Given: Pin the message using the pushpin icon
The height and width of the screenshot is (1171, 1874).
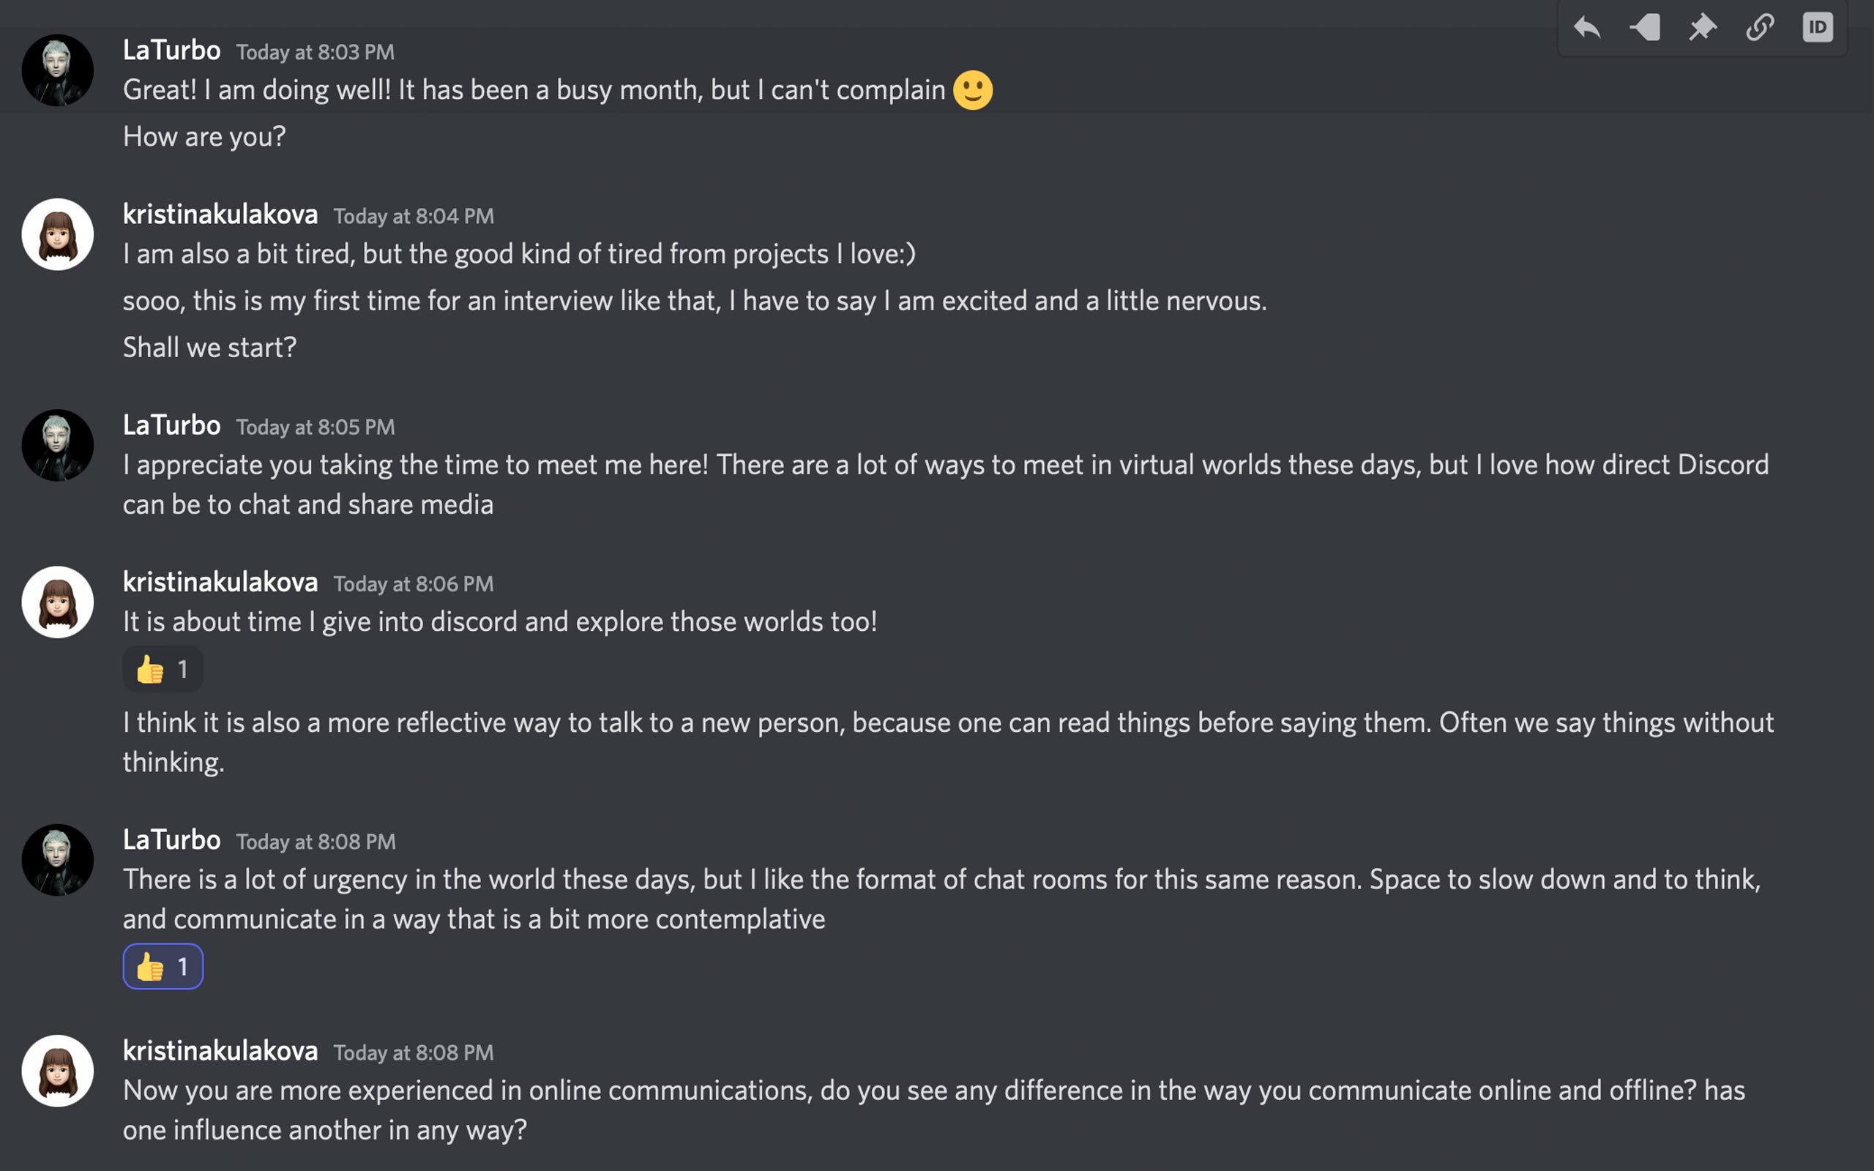Looking at the screenshot, I should click(x=1702, y=28).
